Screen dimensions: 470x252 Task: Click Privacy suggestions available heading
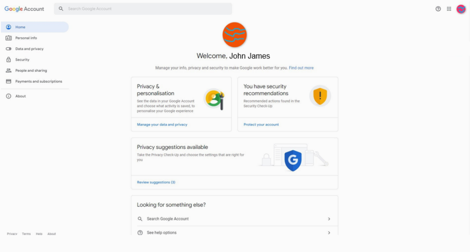pos(172,147)
